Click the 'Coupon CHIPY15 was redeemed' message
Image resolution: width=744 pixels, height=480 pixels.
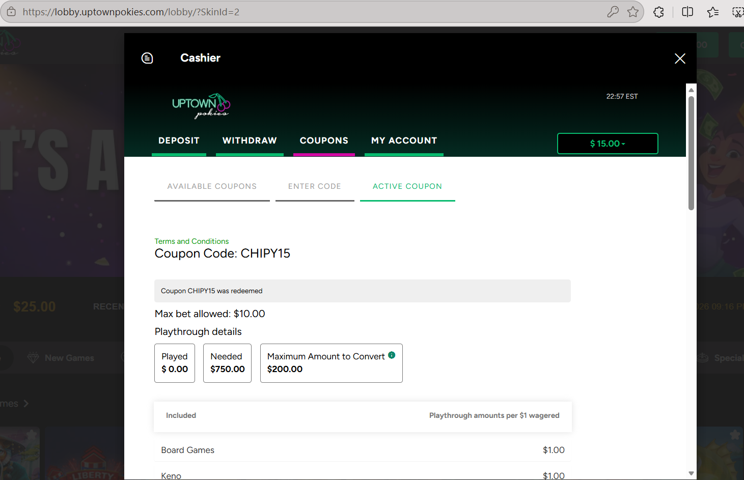pyautogui.click(x=363, y=291)
